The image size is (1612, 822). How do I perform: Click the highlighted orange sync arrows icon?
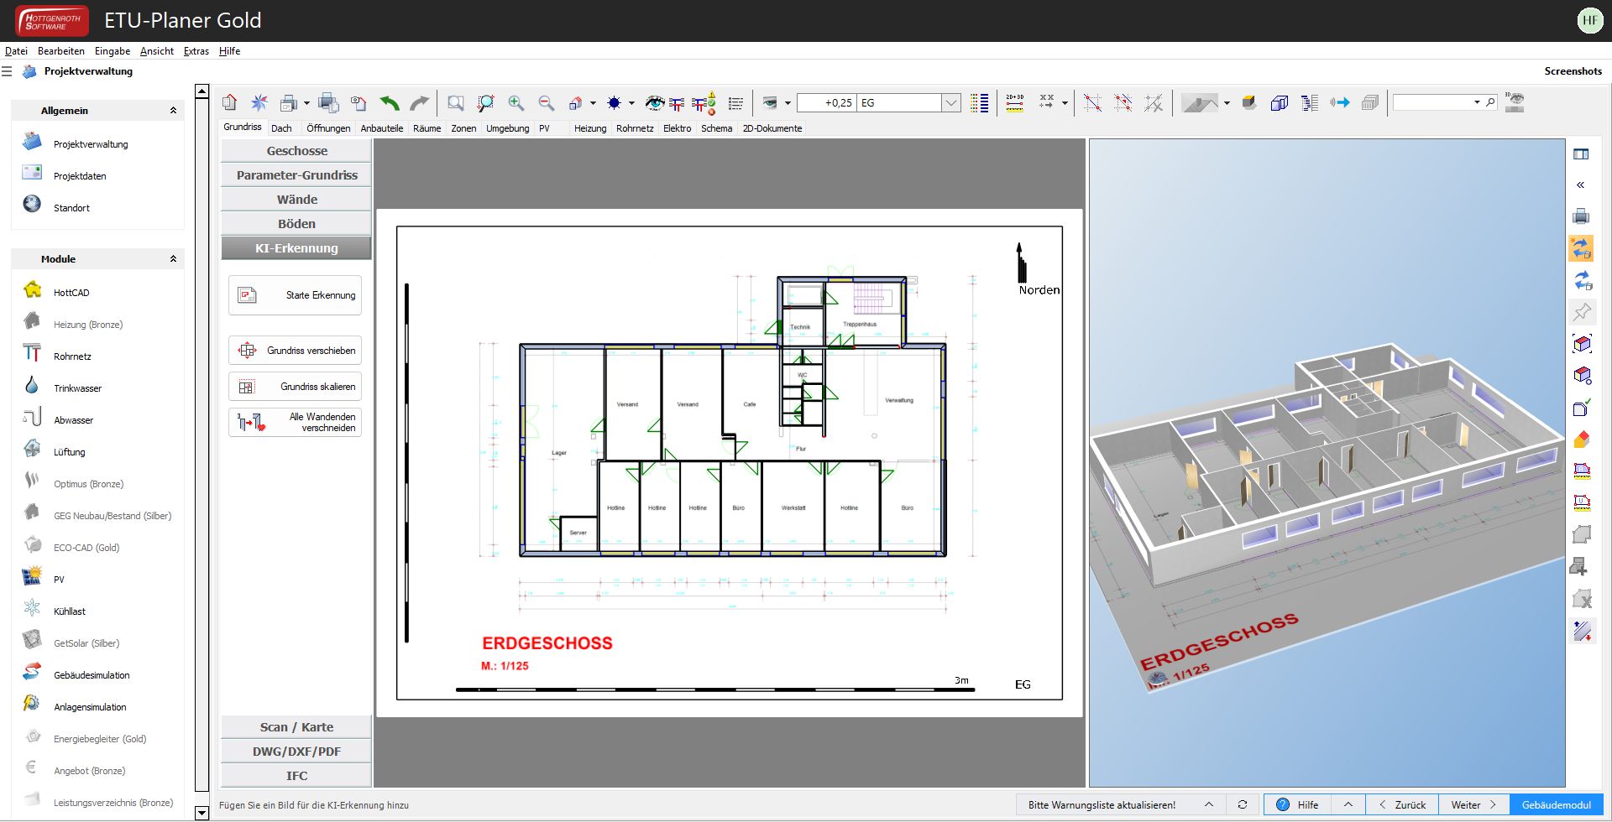pyautogui.click(x=1581, y=248)
